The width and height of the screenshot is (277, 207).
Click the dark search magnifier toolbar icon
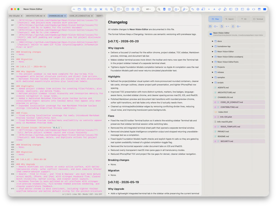tap(159, 9)
